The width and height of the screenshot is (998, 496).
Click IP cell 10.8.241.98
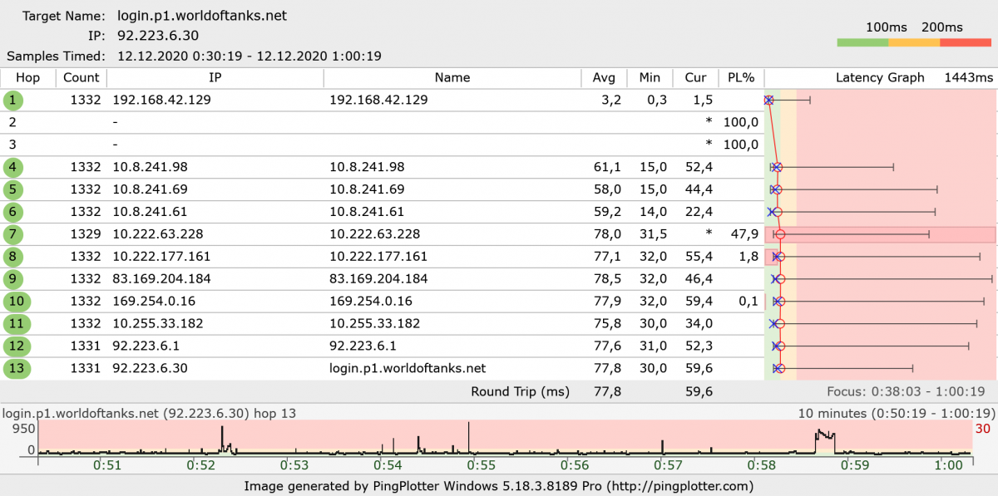(x=150, y=168)
